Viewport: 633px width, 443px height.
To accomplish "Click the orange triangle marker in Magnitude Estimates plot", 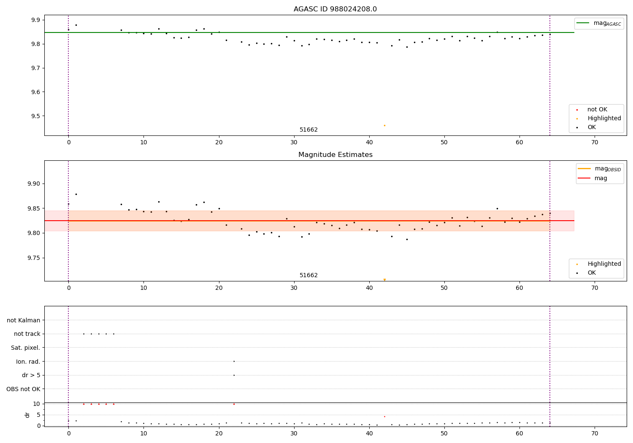I will [384, 280].
